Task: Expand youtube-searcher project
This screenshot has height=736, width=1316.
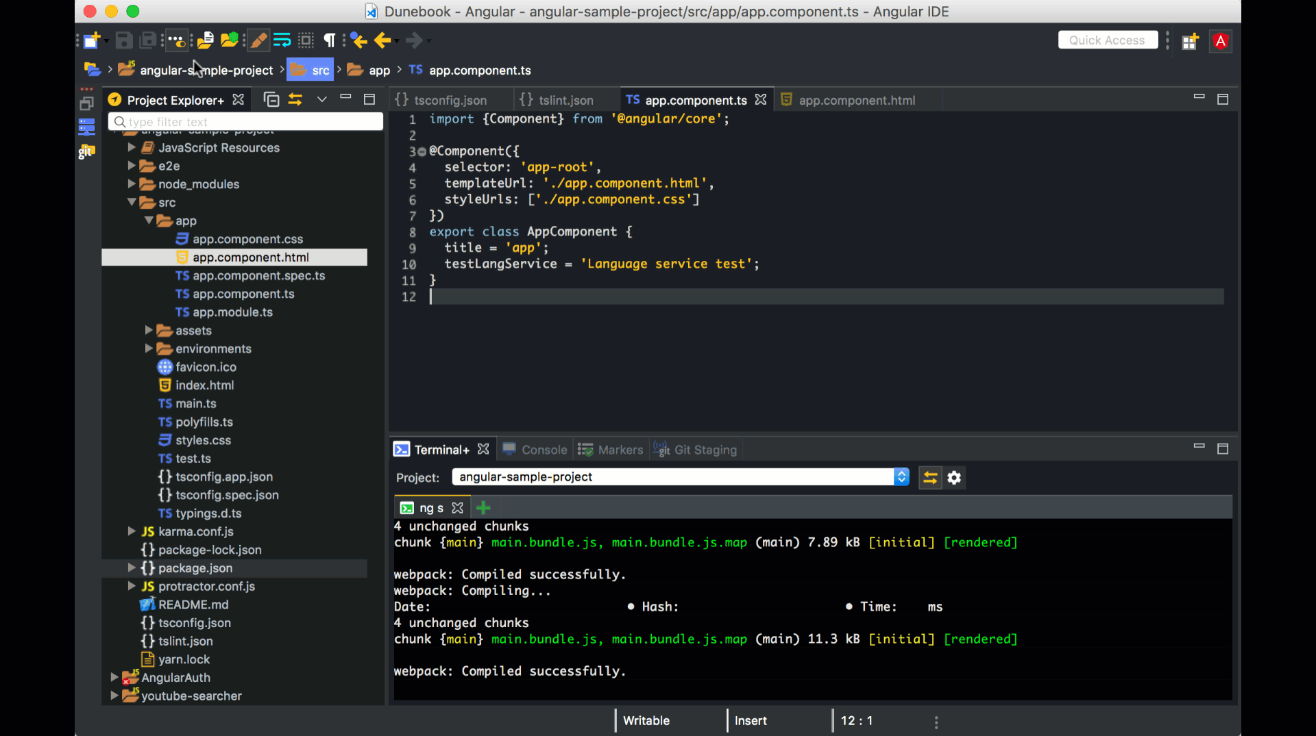Action: 114,696
